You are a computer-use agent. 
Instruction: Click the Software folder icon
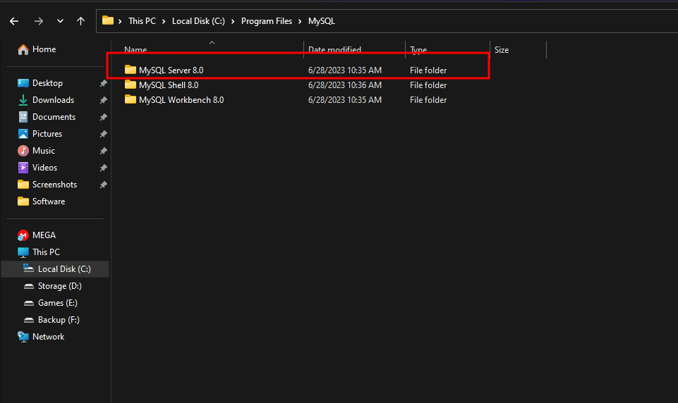point(23,201)
